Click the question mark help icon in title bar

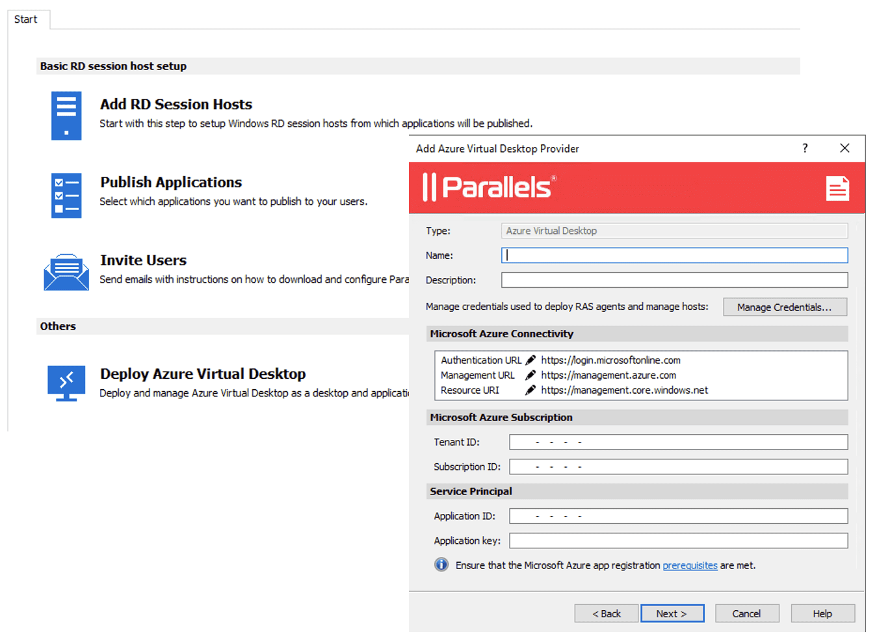(805, 148)
